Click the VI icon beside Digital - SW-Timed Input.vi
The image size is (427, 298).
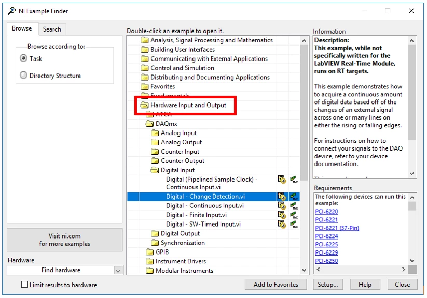point(282,224)
